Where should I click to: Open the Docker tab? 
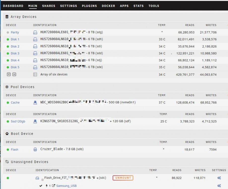pos(108,6)
